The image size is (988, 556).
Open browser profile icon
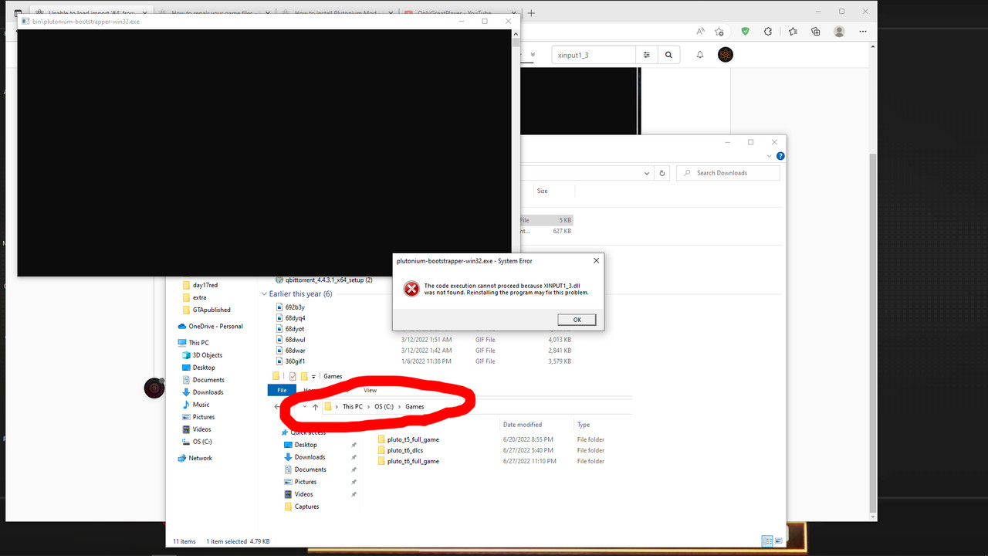click(839, 32)
